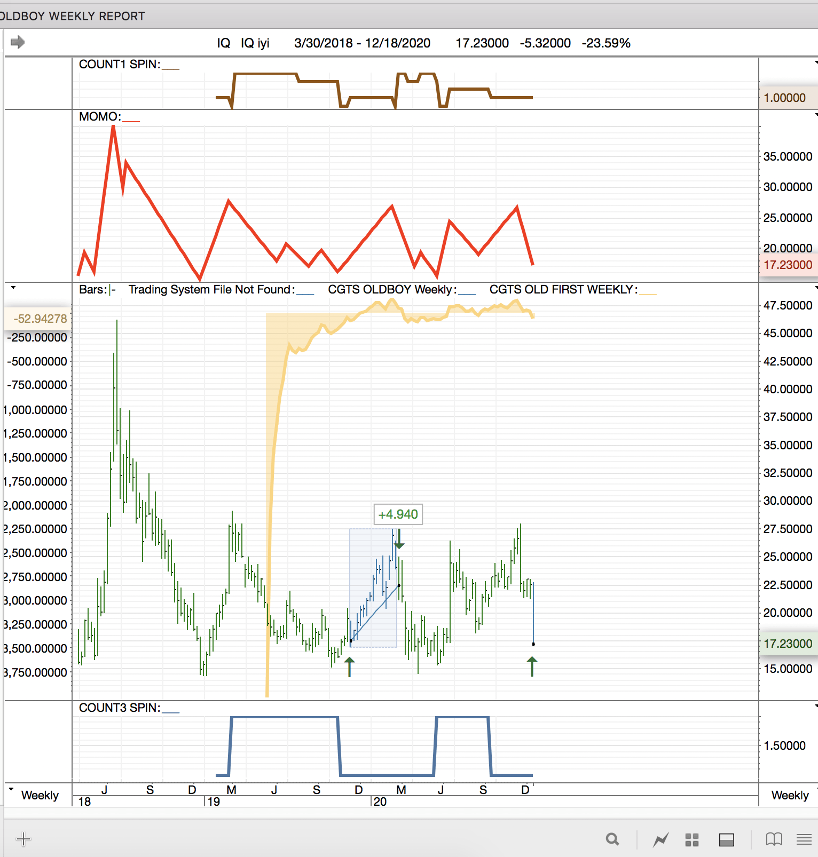Open the right-side Weekly scale menu
Viewport: 818px width, 857px height.
click(790, 795)
